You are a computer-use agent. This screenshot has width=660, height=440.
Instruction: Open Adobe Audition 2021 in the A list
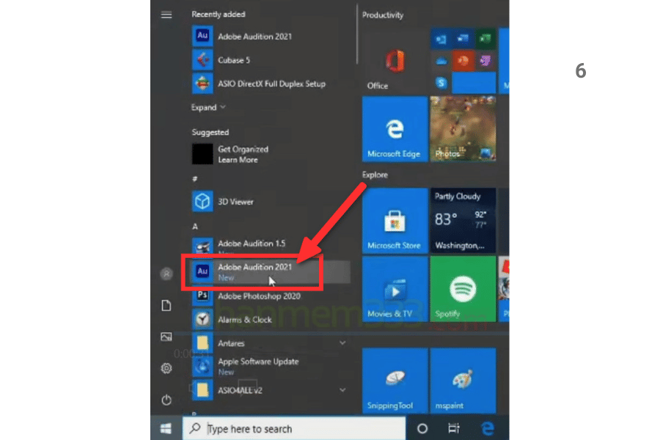(254, 271)
